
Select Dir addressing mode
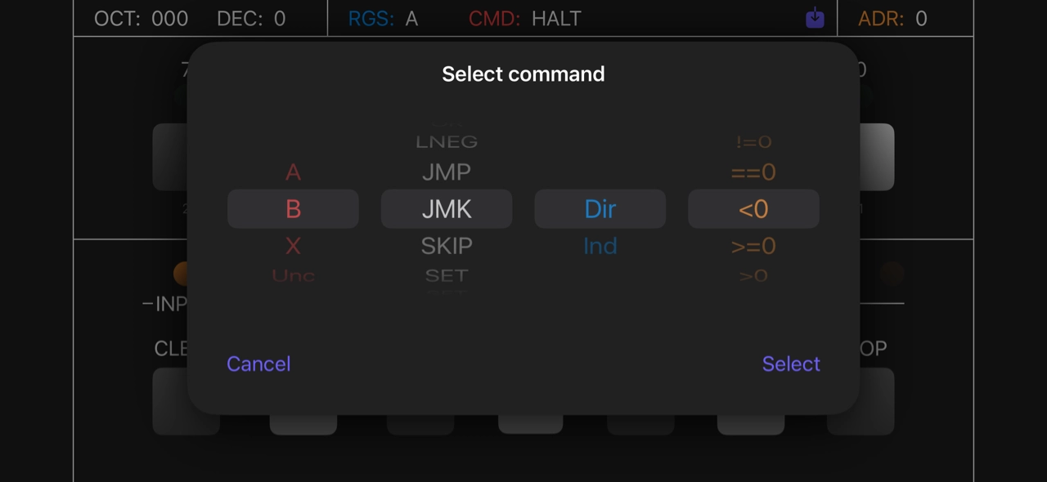tap(600, 209)
